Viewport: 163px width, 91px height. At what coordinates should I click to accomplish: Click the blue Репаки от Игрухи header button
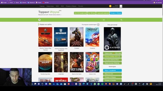click(116, 13)
